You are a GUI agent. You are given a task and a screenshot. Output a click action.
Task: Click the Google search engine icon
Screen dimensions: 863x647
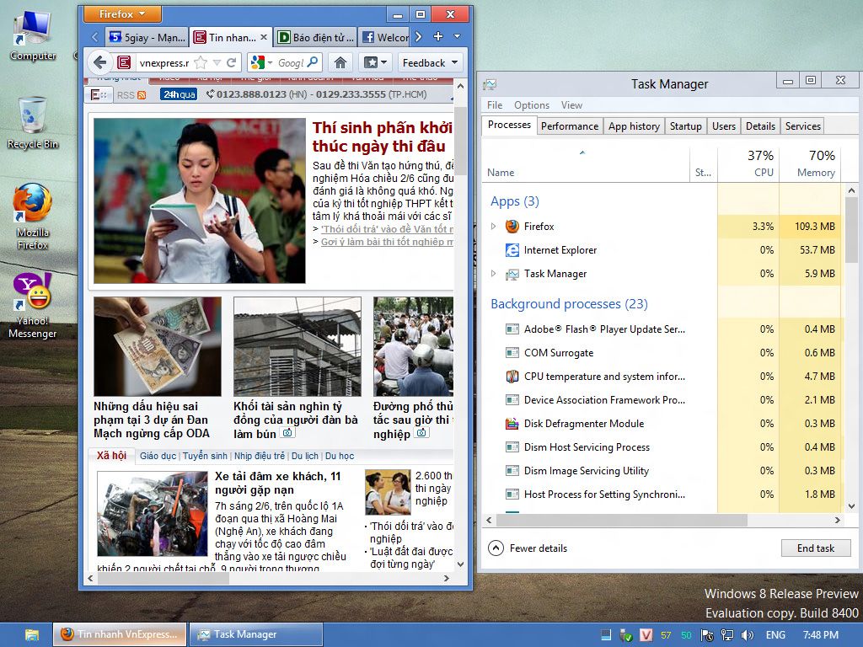[257, 62]
